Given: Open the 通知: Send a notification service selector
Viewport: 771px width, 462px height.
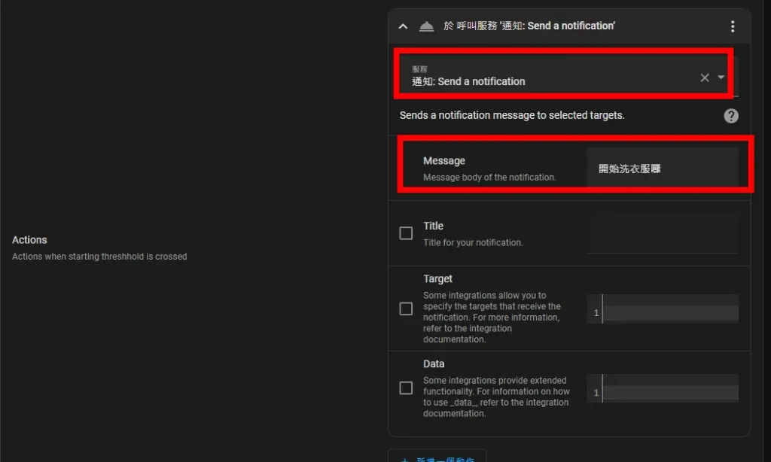Looking at the screenshot, I should click(550, 76).
